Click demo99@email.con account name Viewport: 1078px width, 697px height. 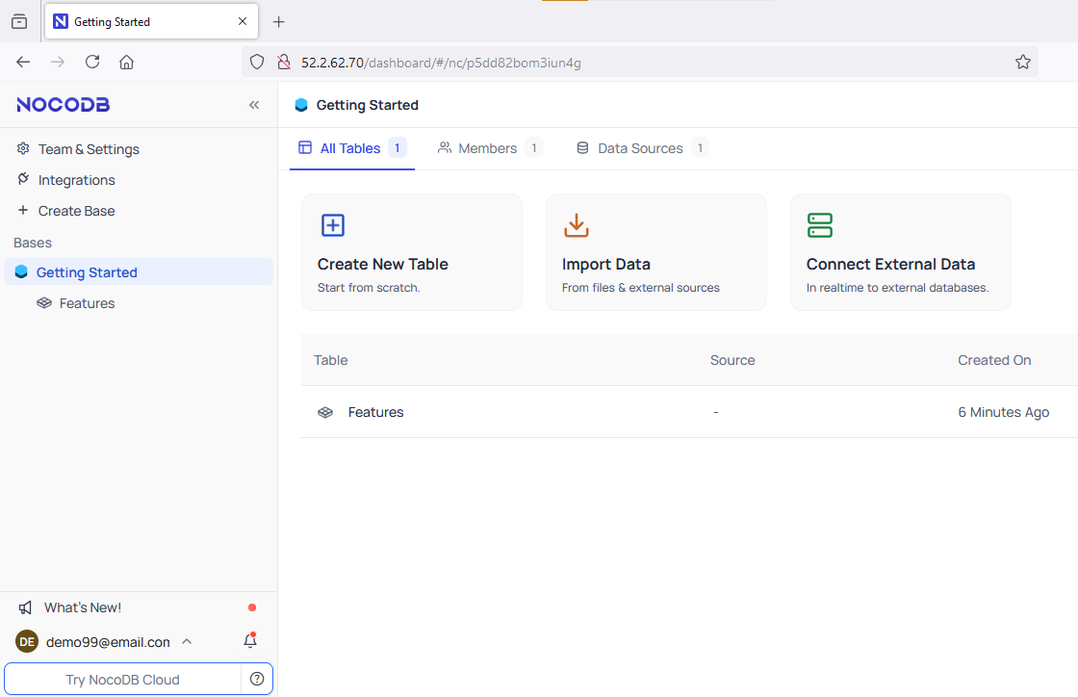point(108,642)
